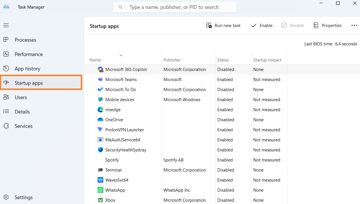Screen dimensions: 360x204
Task: Click the Xbox app icon
Action: [100, 200]
